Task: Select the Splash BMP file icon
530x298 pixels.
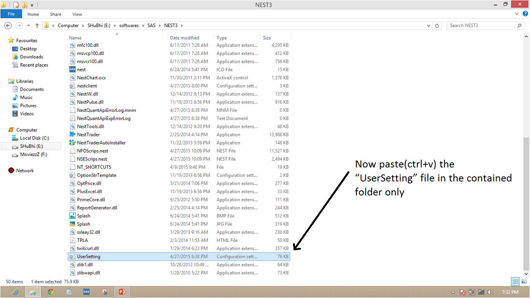Action: pyautogui.click(x=72, y=216)
